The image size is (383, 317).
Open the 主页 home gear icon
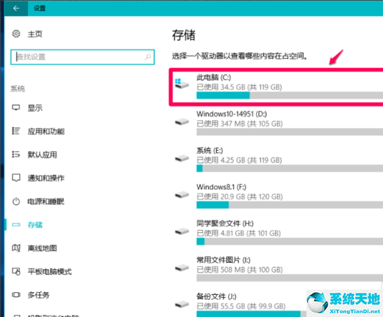[16, 34]
